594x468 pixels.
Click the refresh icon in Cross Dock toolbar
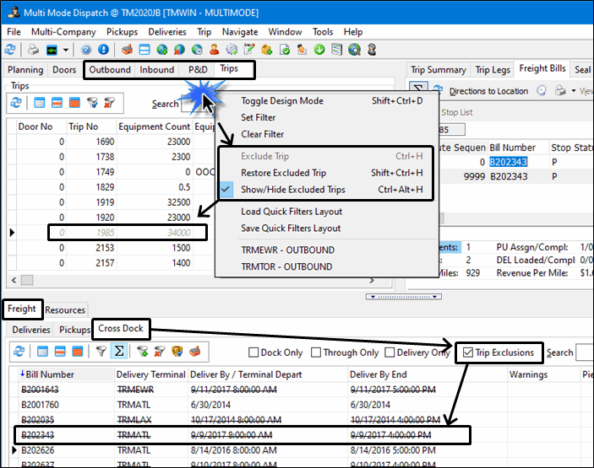[16, 352]
